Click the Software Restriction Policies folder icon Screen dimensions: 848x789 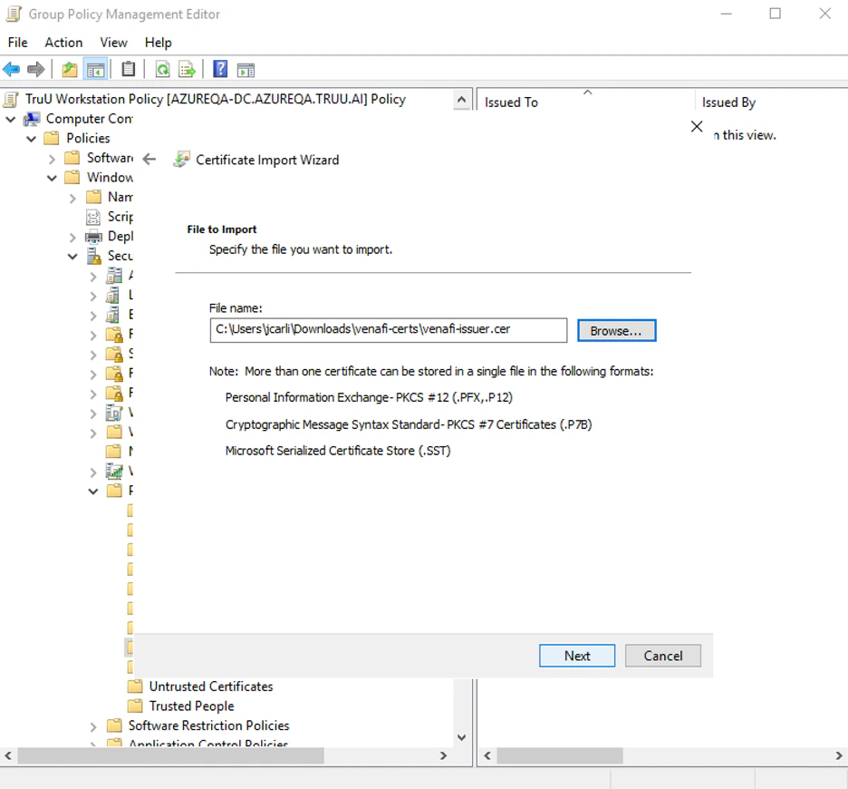[114, 726]
